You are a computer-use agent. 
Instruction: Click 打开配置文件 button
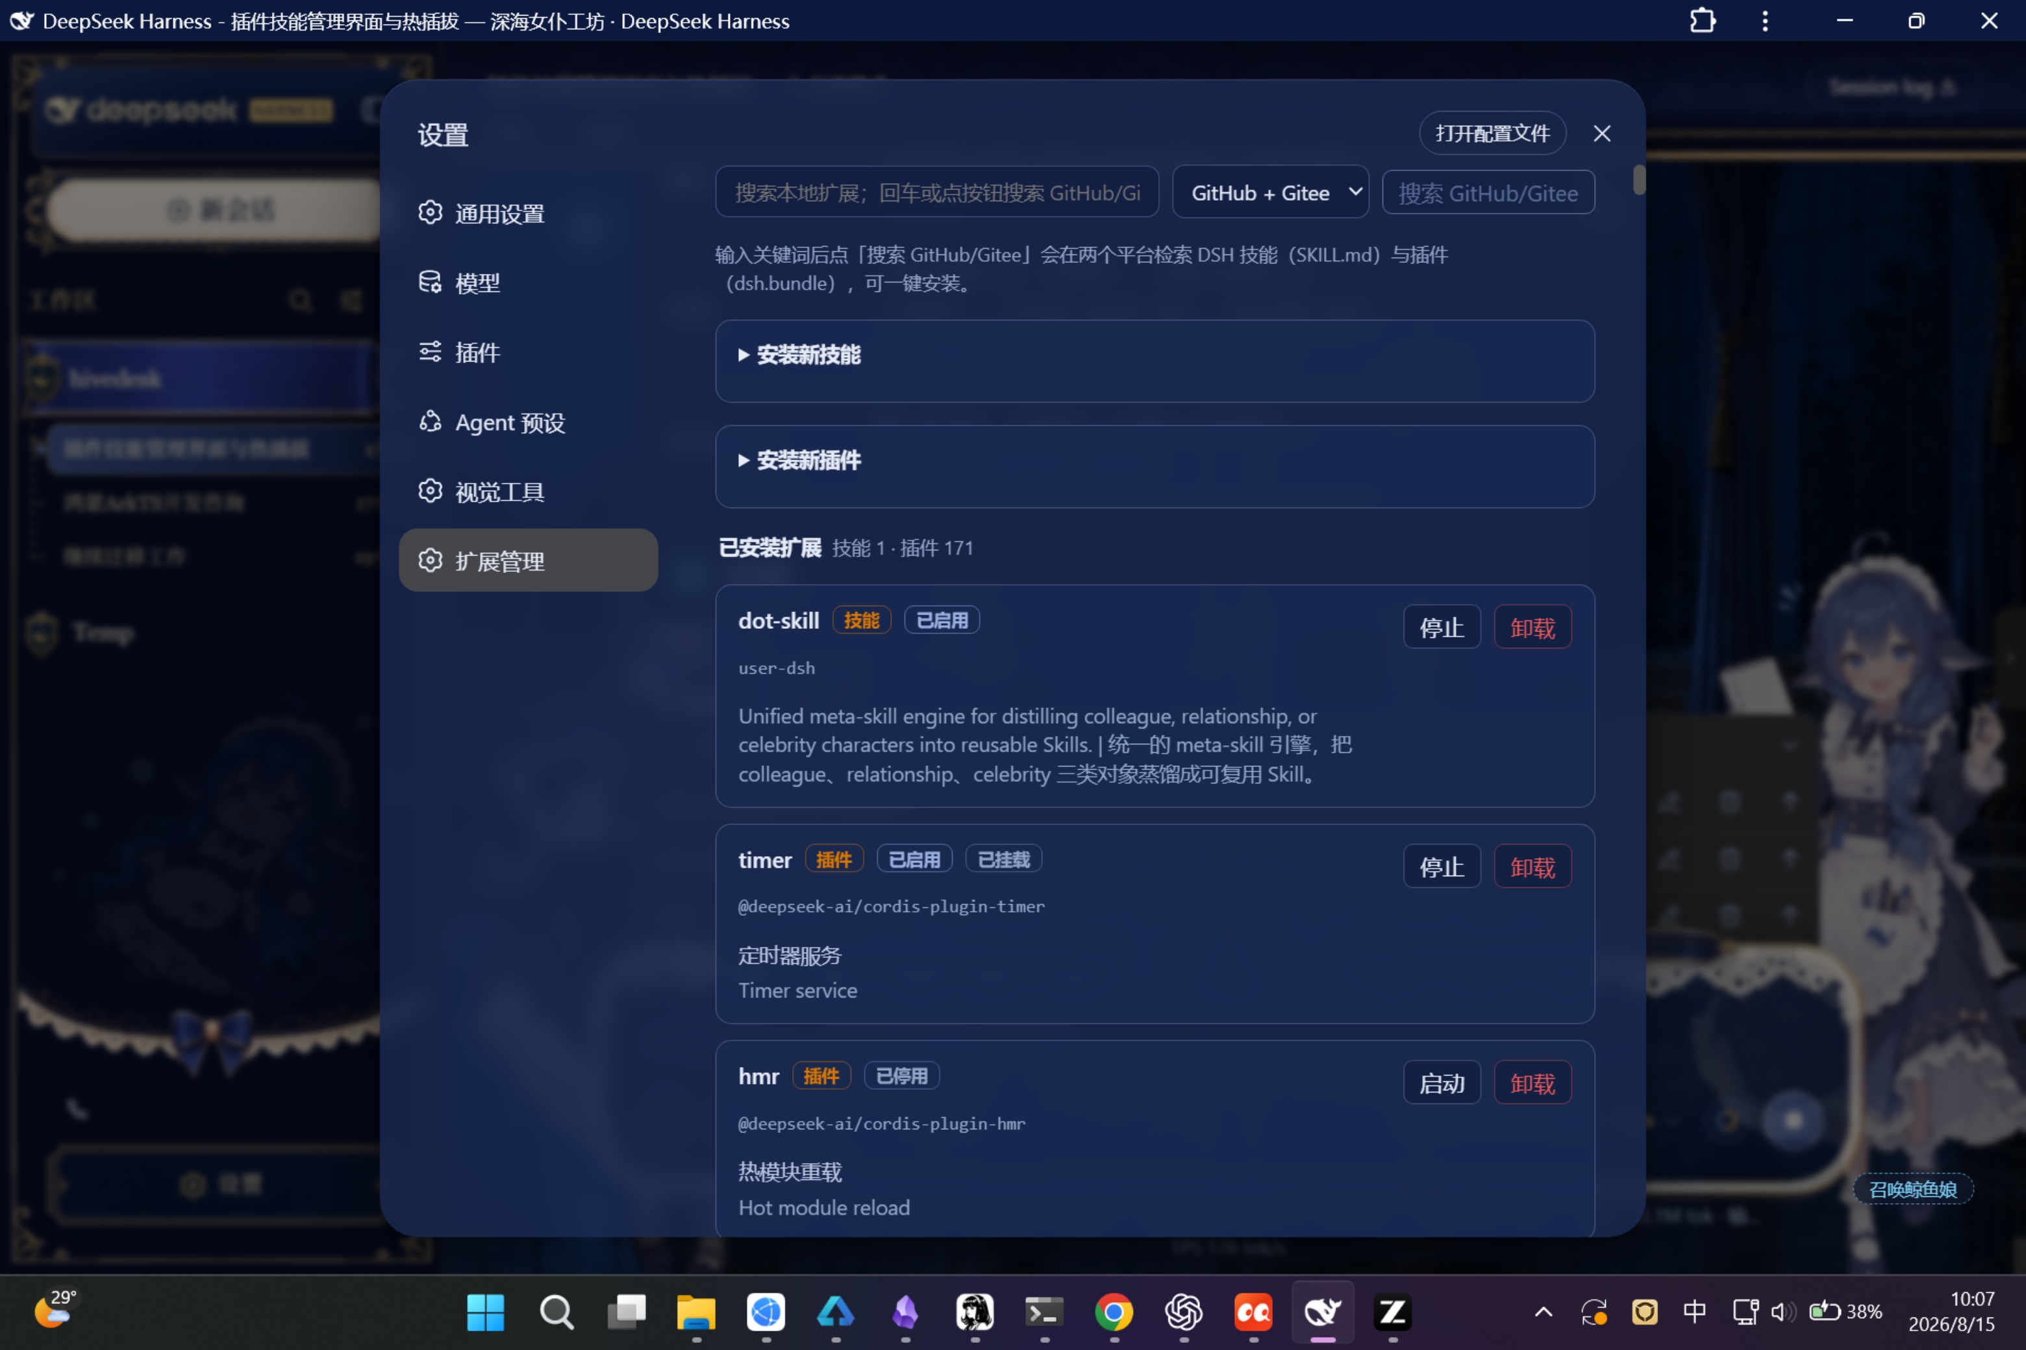(1492, 134)
